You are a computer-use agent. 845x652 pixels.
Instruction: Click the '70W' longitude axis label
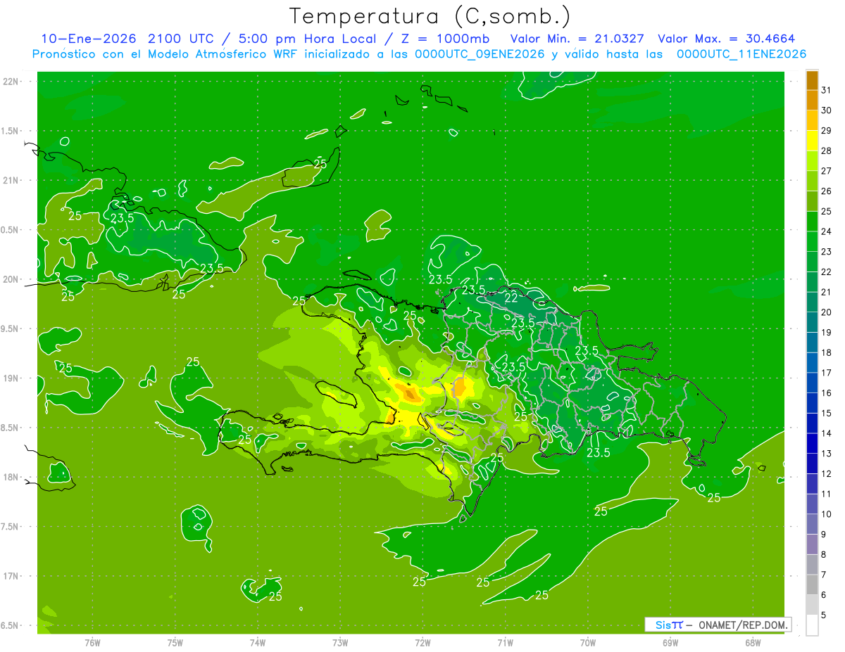pos(588,642)
